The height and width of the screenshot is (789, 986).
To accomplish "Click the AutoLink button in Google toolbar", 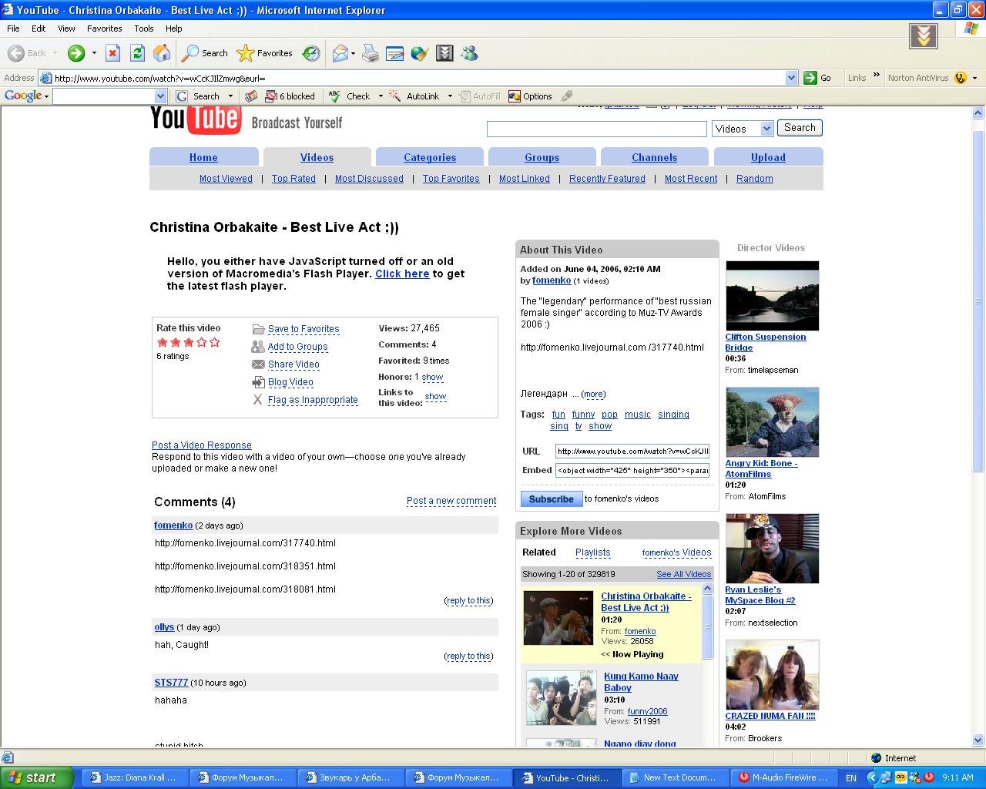I will [414, 96].
